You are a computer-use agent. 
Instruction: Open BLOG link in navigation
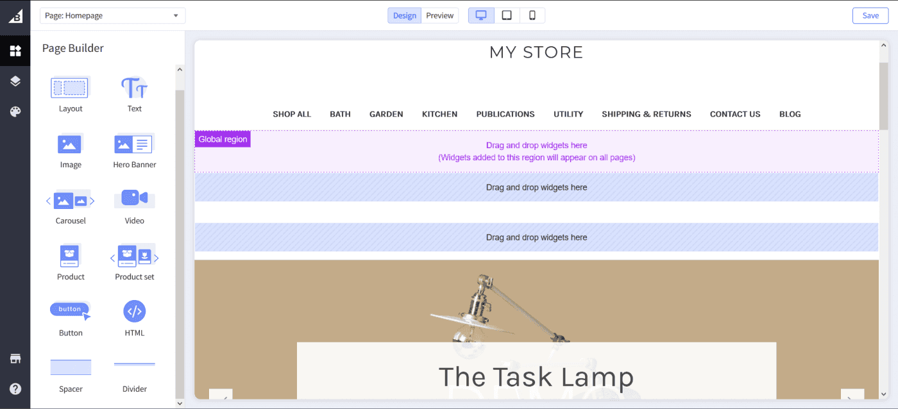click(x=790, y=114)
